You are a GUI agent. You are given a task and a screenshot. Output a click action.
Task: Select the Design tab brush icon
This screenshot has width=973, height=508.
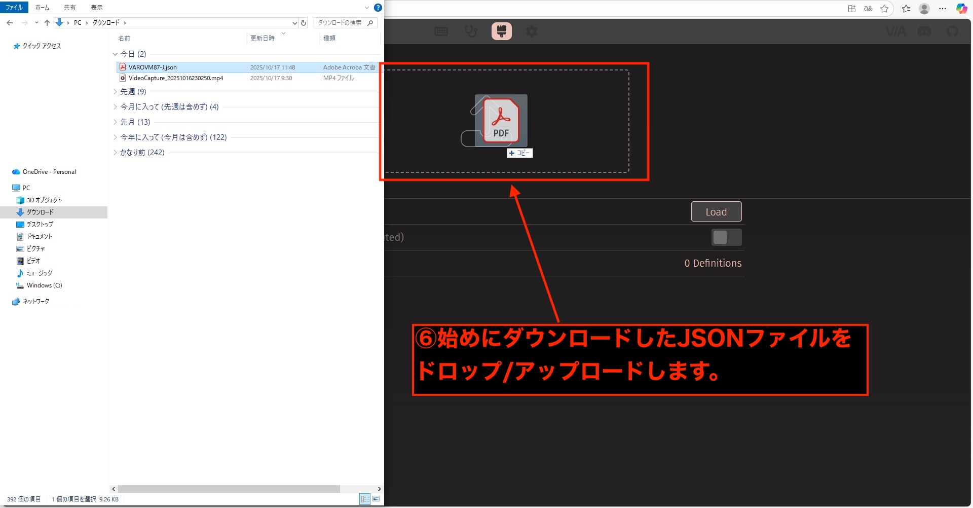501,31
